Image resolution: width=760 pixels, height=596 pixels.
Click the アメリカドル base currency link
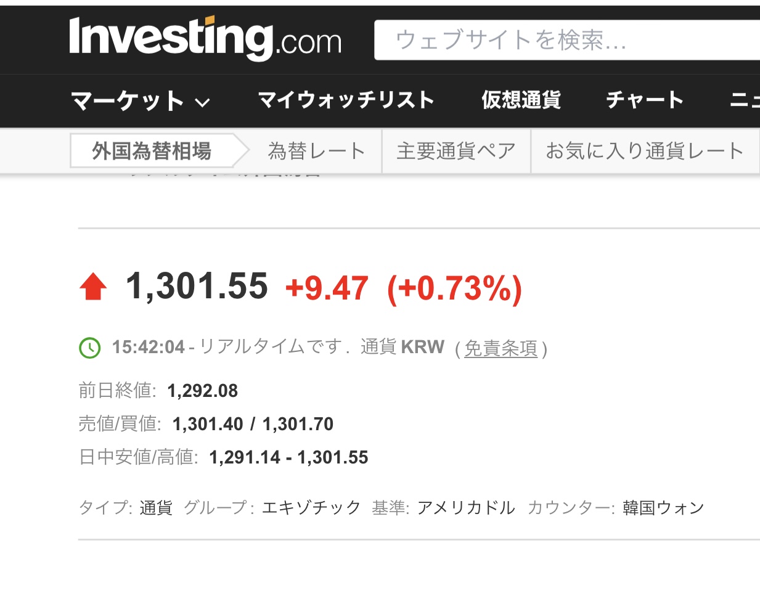[466, 508]
